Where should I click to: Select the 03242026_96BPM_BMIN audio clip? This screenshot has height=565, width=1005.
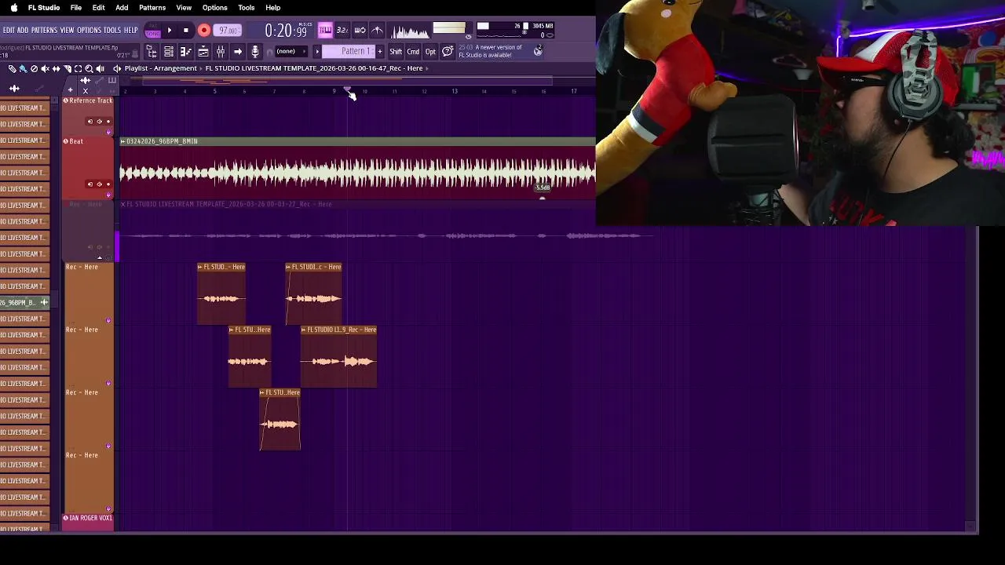pos(357,167)
